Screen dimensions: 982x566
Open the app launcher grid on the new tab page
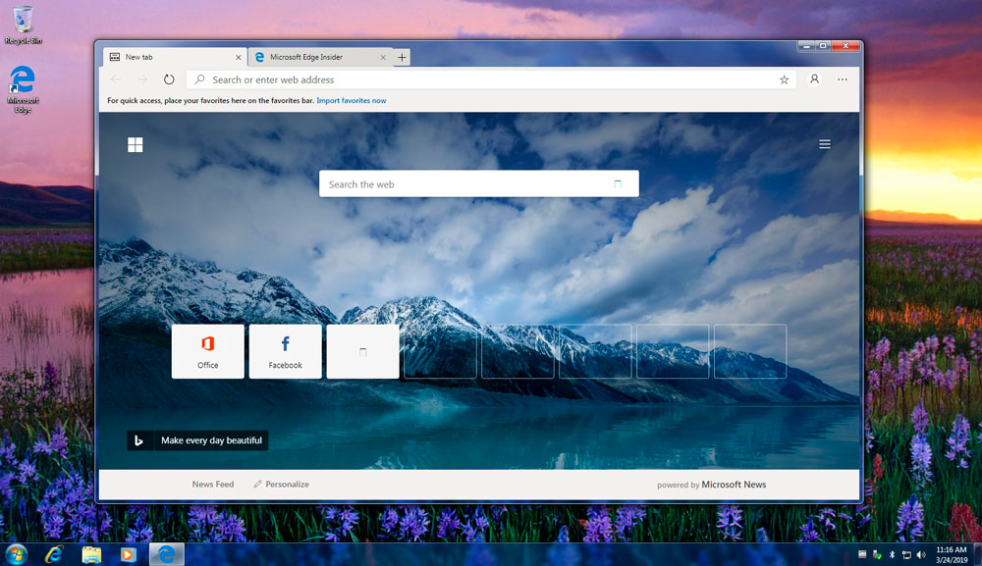136,143
